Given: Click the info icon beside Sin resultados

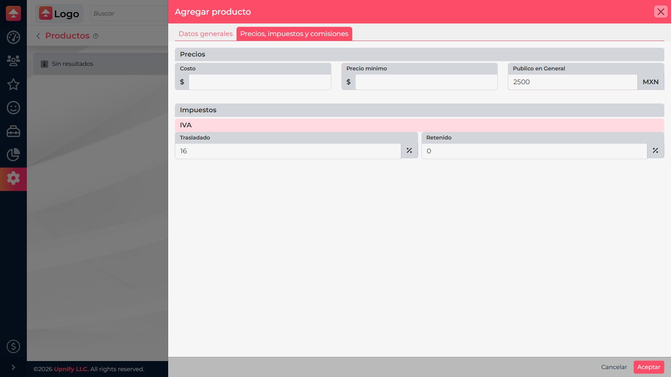Looking at the screenshot, I should pos(44,64).
